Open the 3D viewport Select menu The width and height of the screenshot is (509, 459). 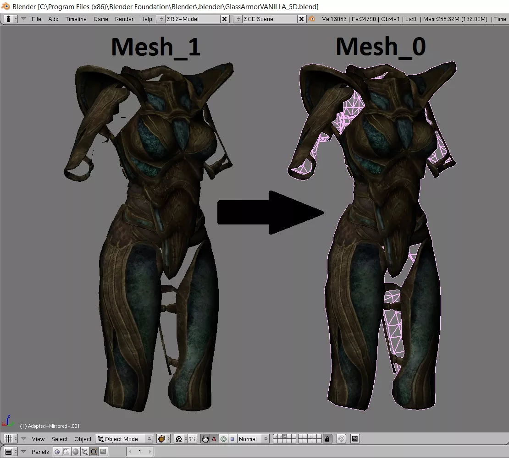coord(60,439)
